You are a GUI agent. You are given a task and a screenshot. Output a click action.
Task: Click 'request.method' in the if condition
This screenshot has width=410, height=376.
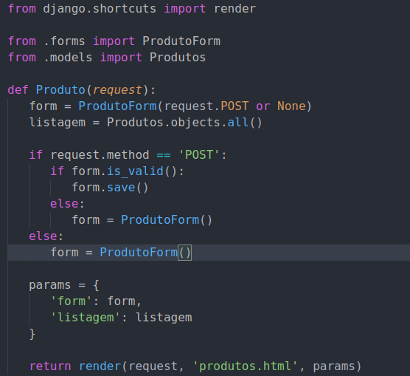point(100,155)
